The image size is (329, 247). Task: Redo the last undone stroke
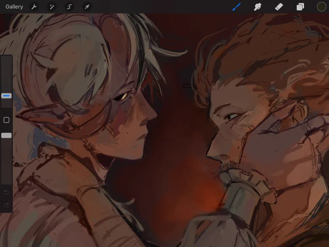click(x=6, y=205)
